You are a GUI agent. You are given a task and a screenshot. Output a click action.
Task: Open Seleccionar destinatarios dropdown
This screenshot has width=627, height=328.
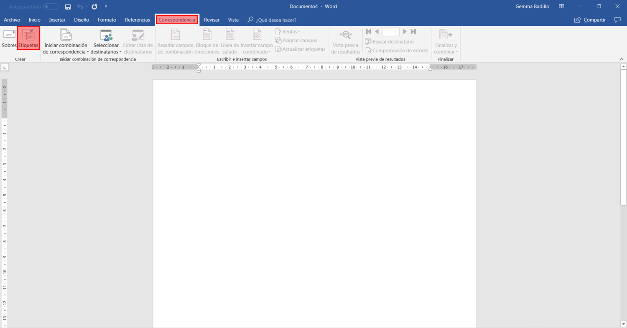[106, 42]
